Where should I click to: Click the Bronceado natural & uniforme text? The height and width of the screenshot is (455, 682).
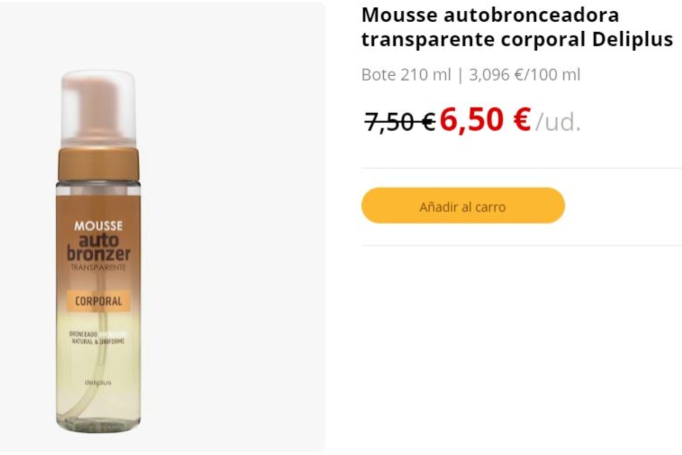98,337
